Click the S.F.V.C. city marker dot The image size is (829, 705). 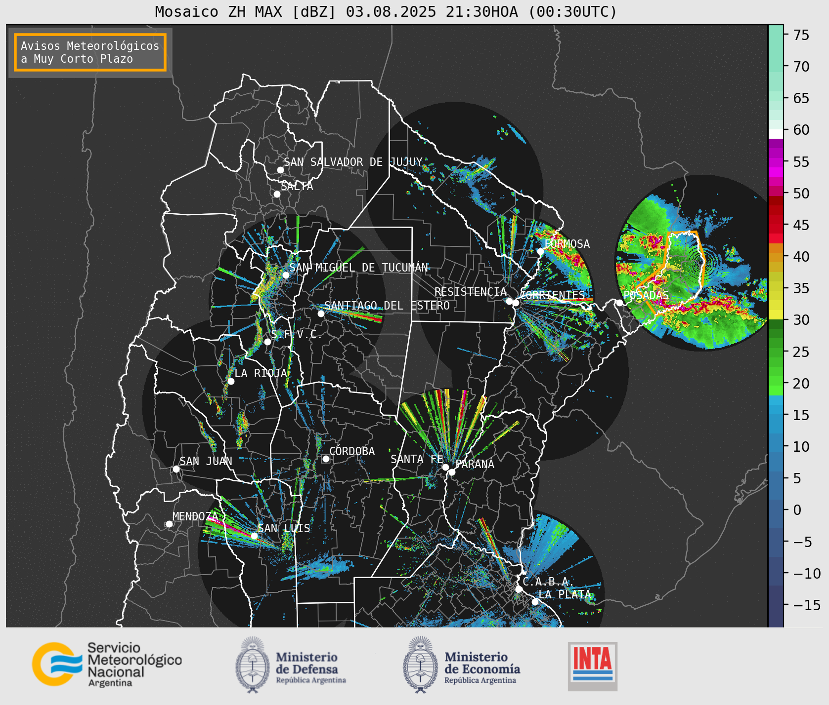coord(267,342)
